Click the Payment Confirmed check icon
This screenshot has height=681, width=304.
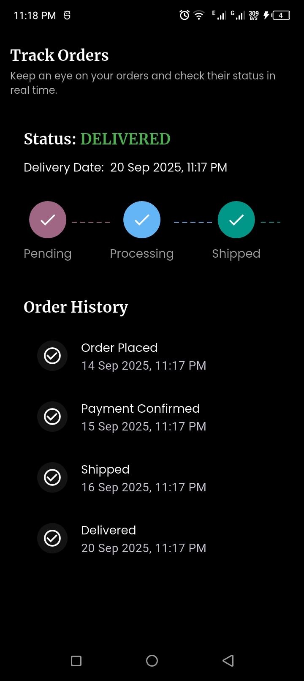tap(52, 417)
